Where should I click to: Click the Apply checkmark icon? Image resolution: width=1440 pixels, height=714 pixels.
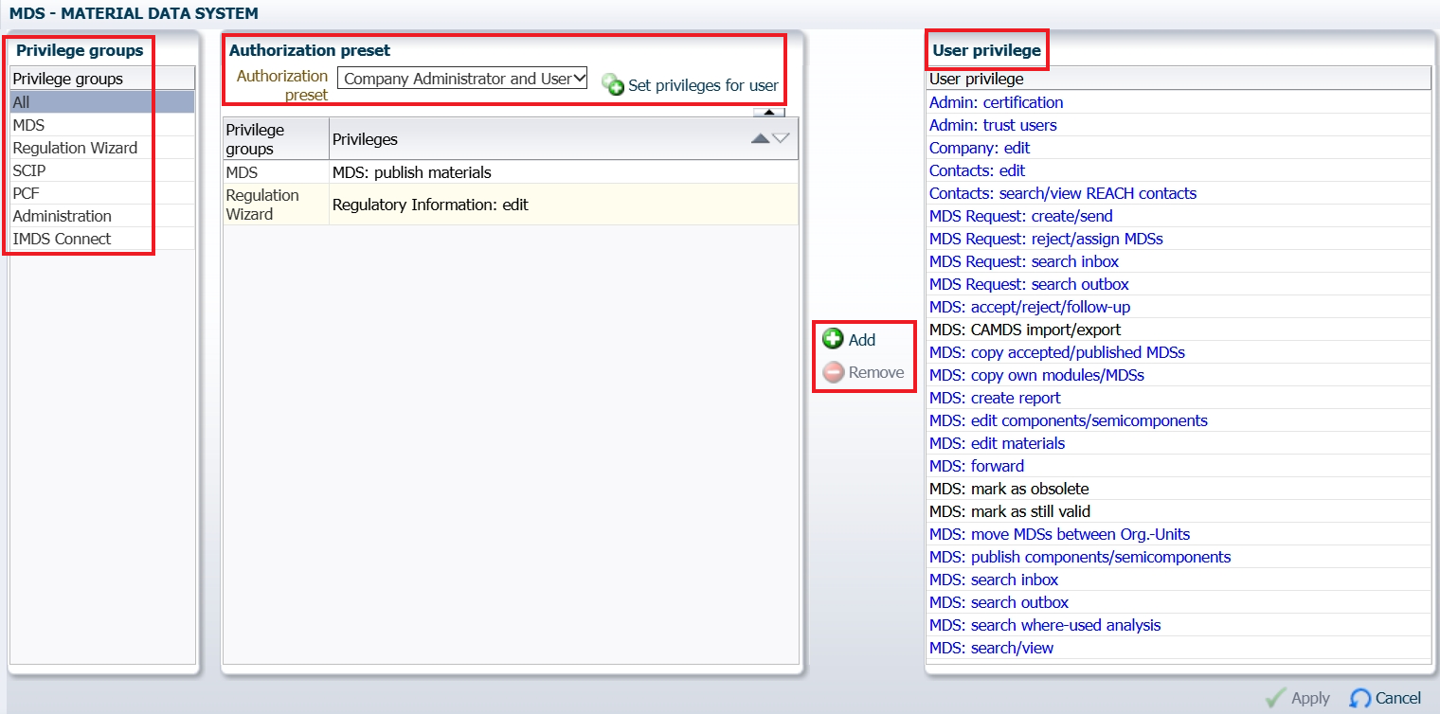click(x=1275, y=698)
